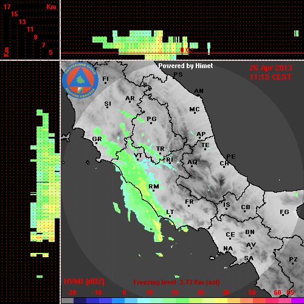This screenshot has width=304, height=304.
Task: Click the HVMI [dBZ] legend label
Action: tap(84, 282)
